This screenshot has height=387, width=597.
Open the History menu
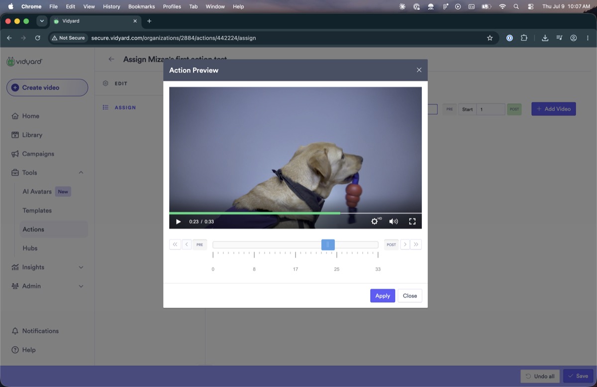pyautogui.click(x=111, y=6)
